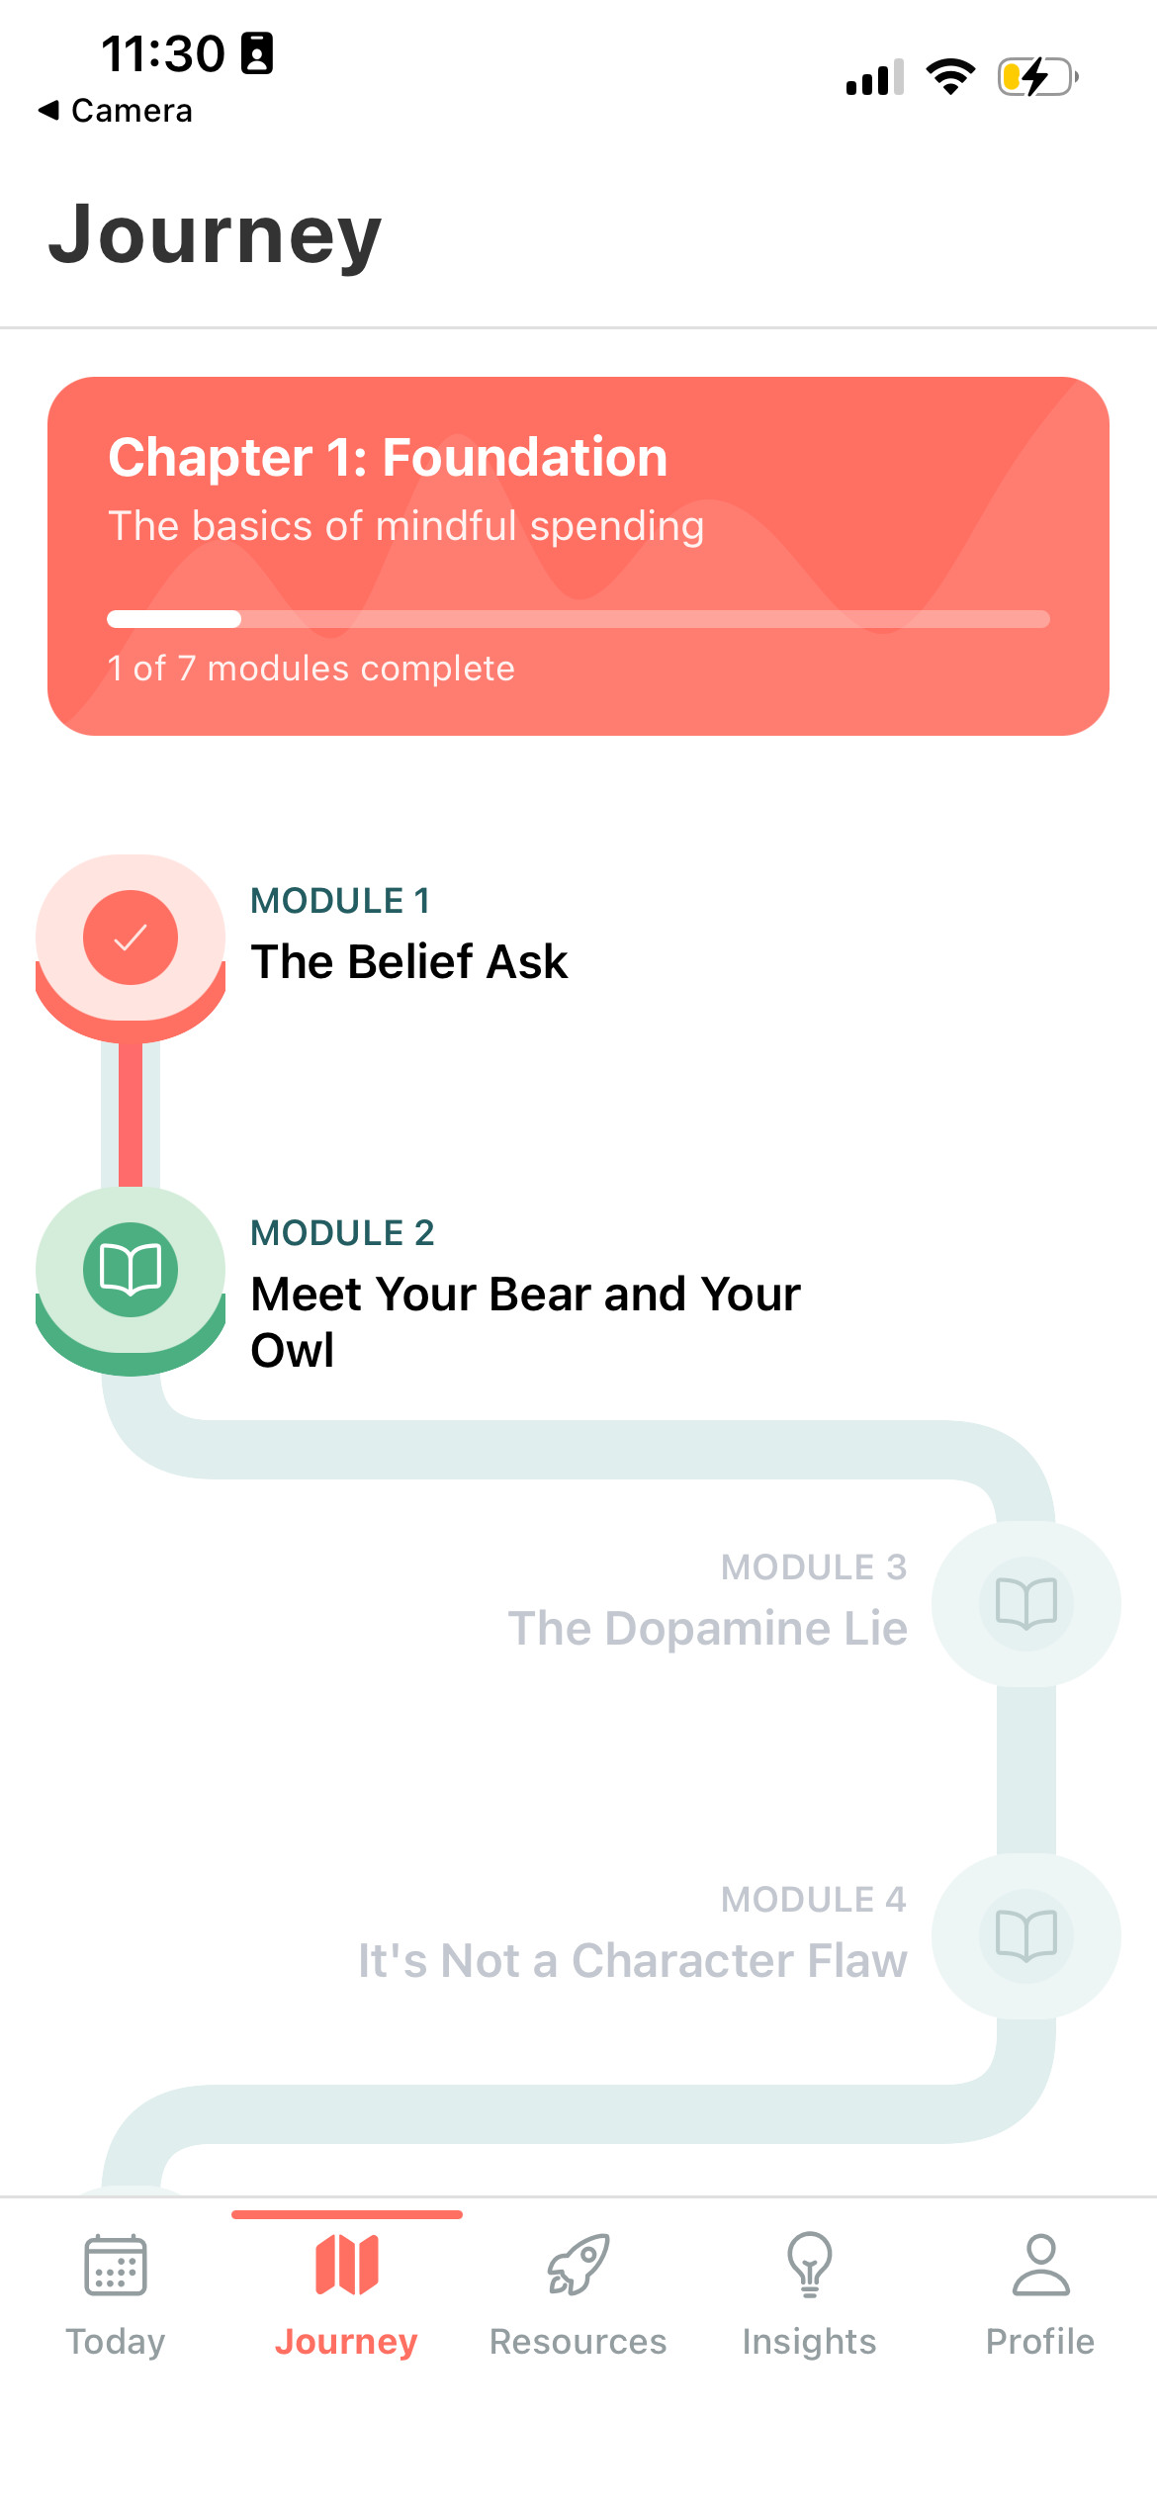Tap the Journey map icon
This screenshot has height=2504, width=1157.
tap(347, 2265)
